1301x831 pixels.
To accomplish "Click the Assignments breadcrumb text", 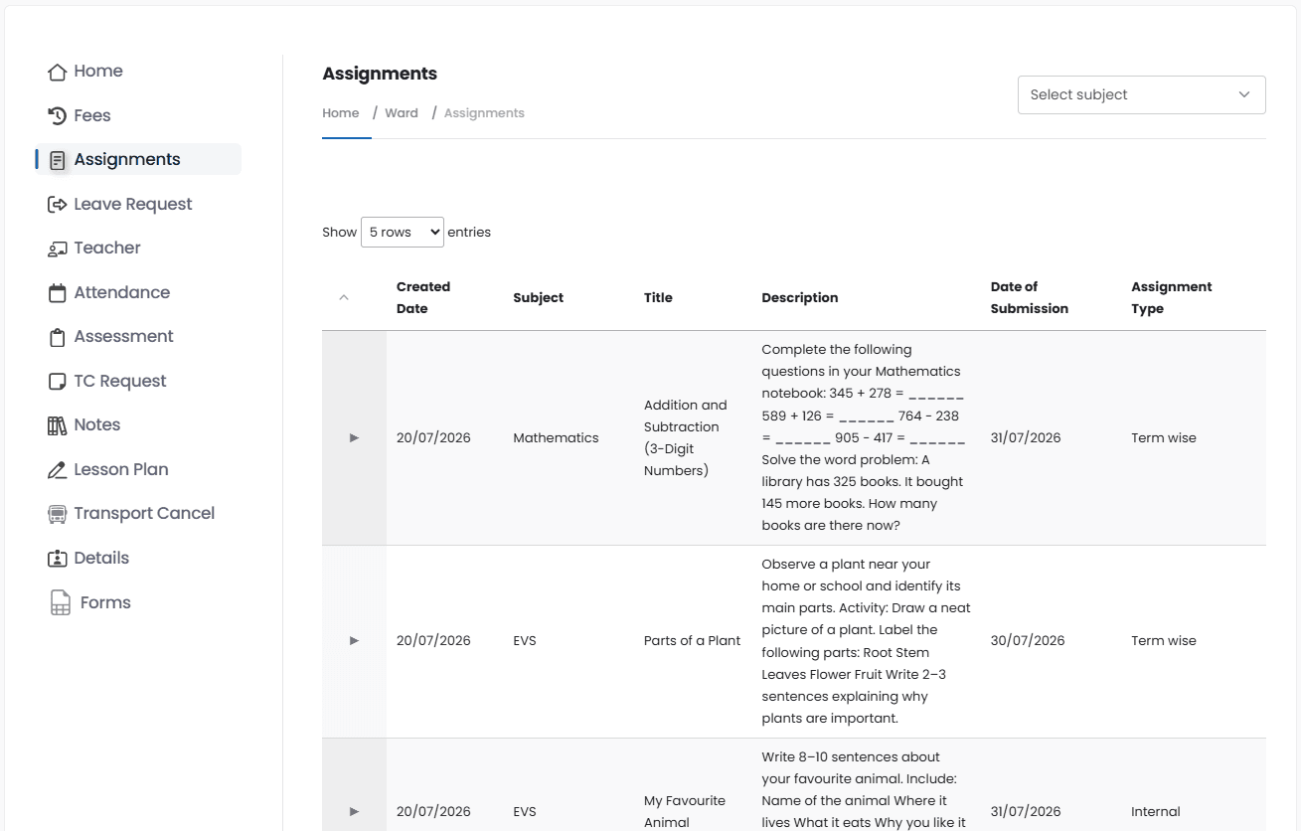I will click(x=484, y=113).
